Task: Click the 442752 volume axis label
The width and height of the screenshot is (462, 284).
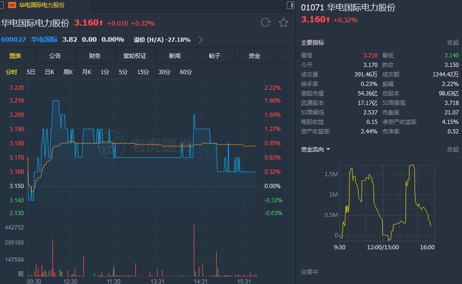Action: [14, 227]
